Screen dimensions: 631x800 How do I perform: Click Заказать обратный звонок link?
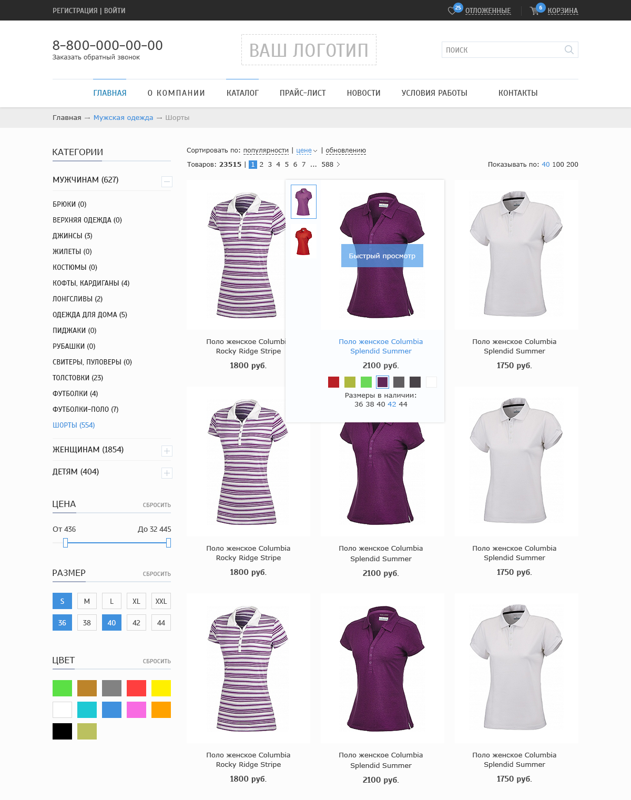click(x=96, y=57)
